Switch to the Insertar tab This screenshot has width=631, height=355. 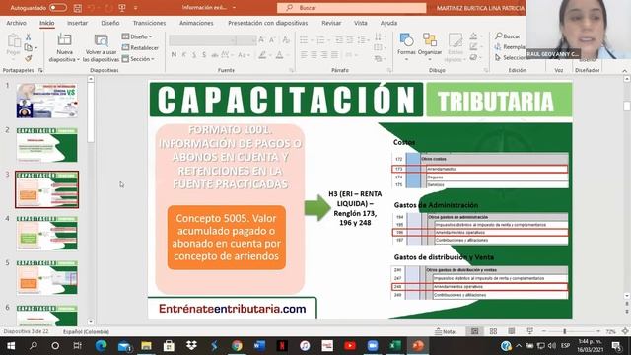point(77,23)
